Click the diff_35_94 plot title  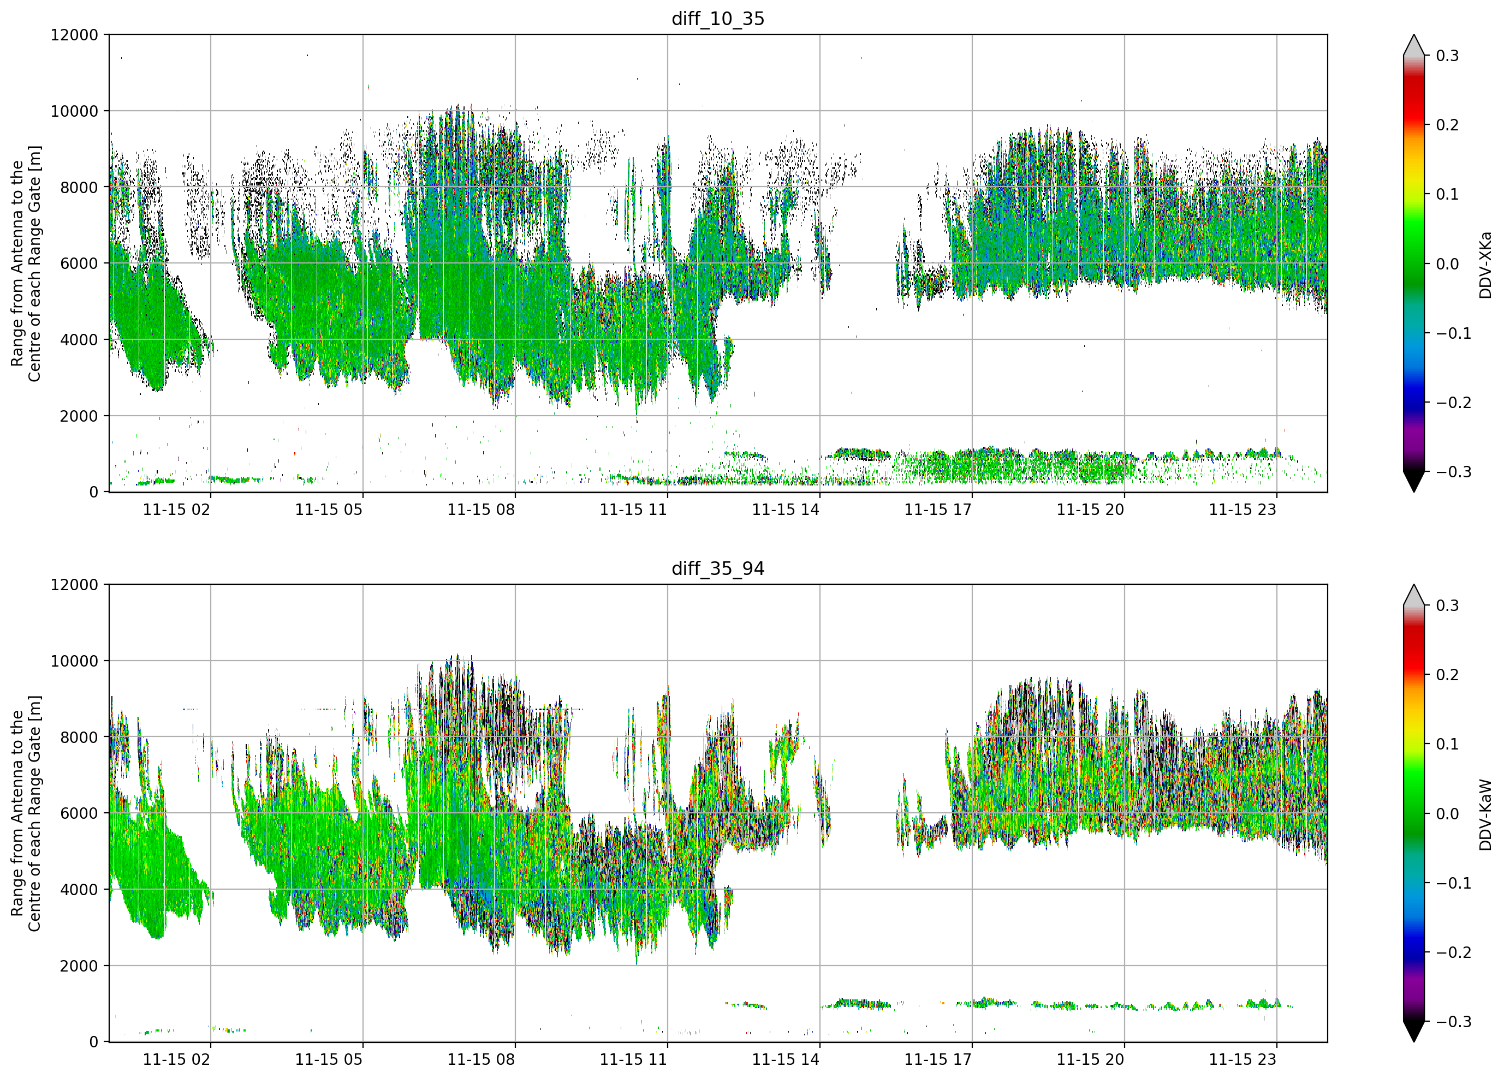click(x=717, y=568)
